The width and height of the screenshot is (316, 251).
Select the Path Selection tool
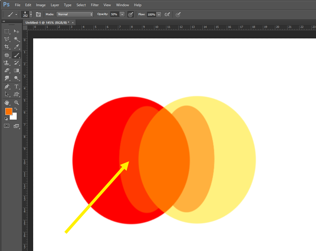[7, 94]
